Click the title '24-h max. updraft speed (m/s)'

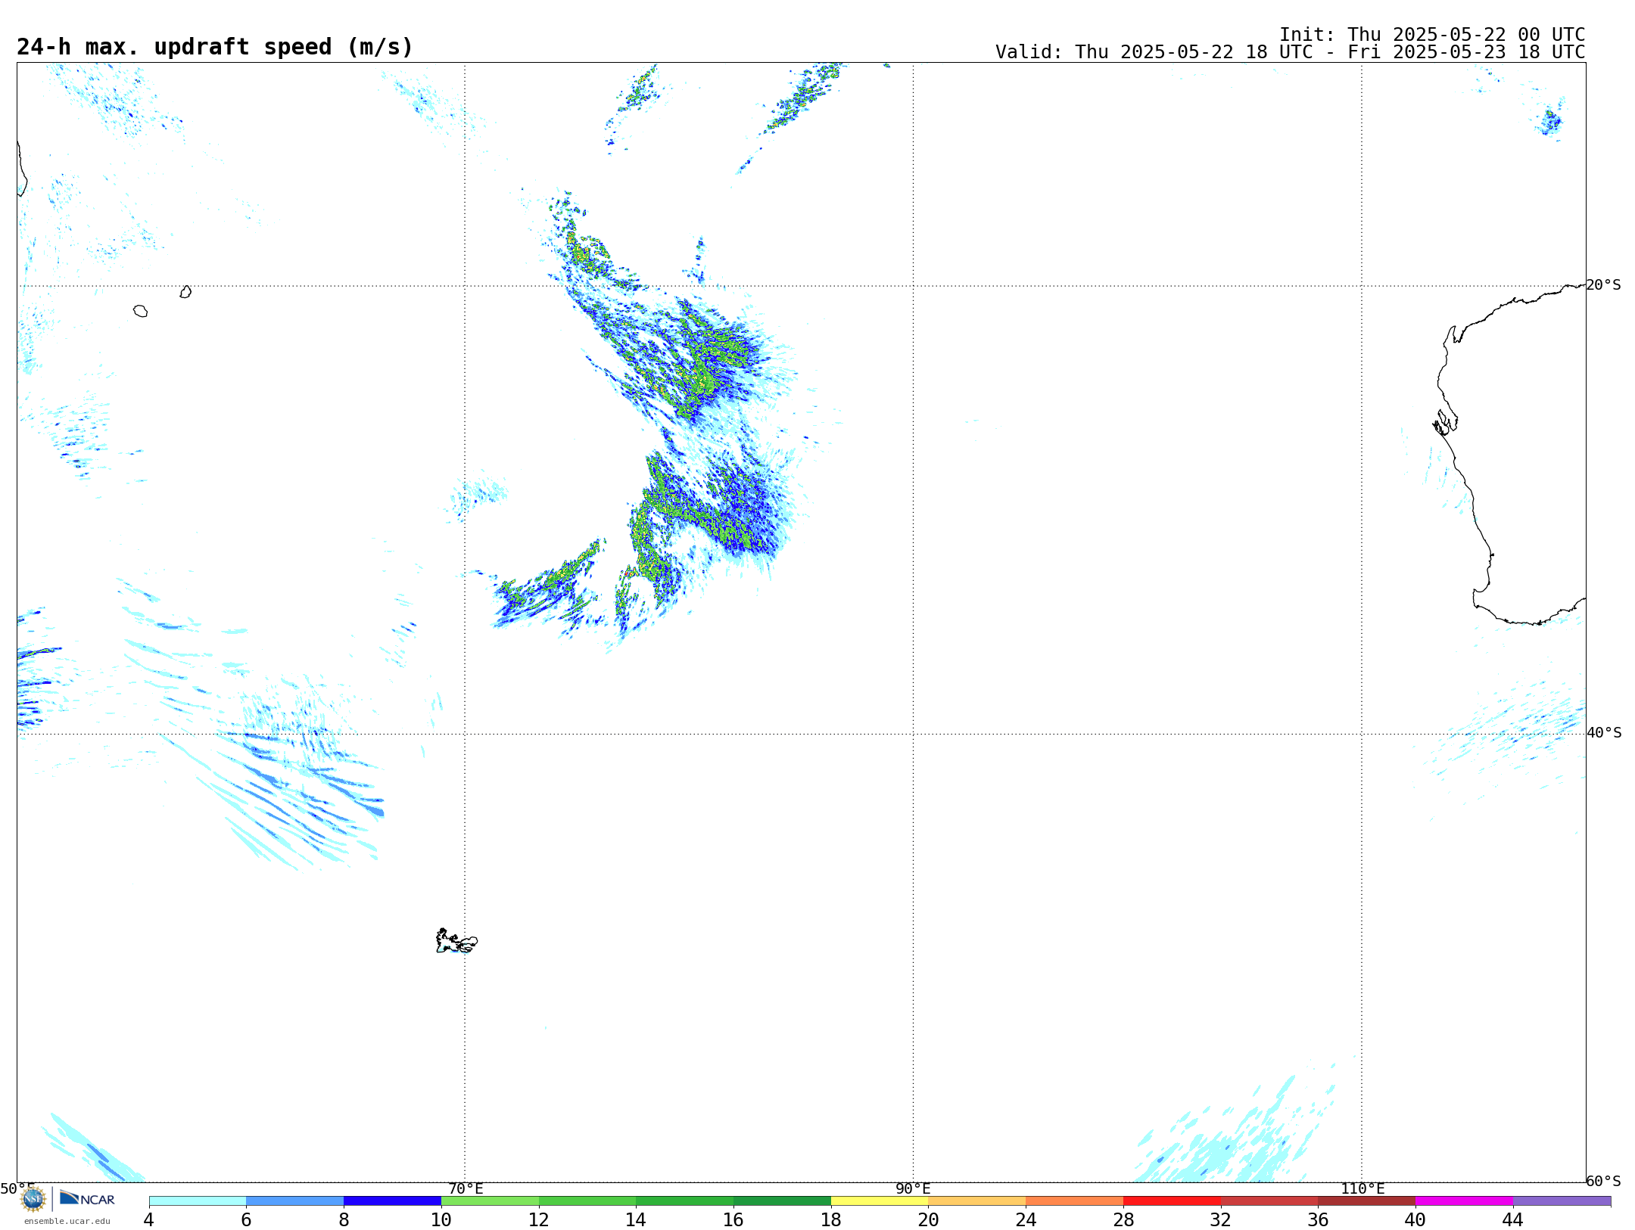pos(215,47)
